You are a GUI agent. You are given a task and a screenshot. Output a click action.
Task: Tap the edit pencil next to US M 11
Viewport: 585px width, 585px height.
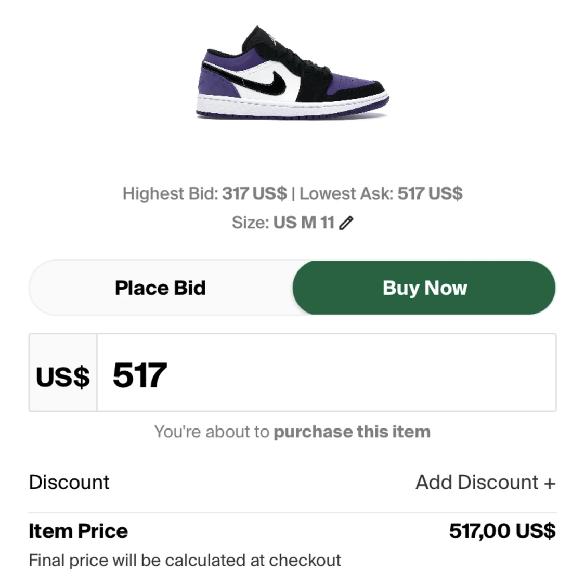pyautogui.click(x=347, y=222)
